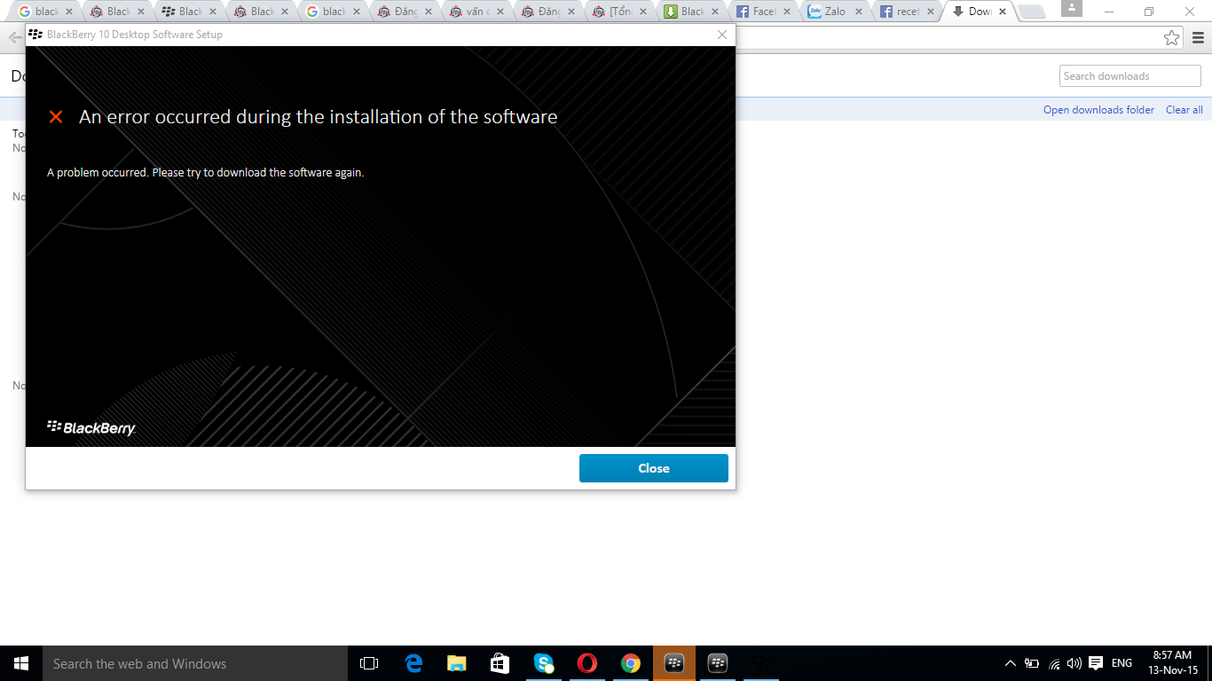Open the Chrome hamburger menu

point(1198,38)
